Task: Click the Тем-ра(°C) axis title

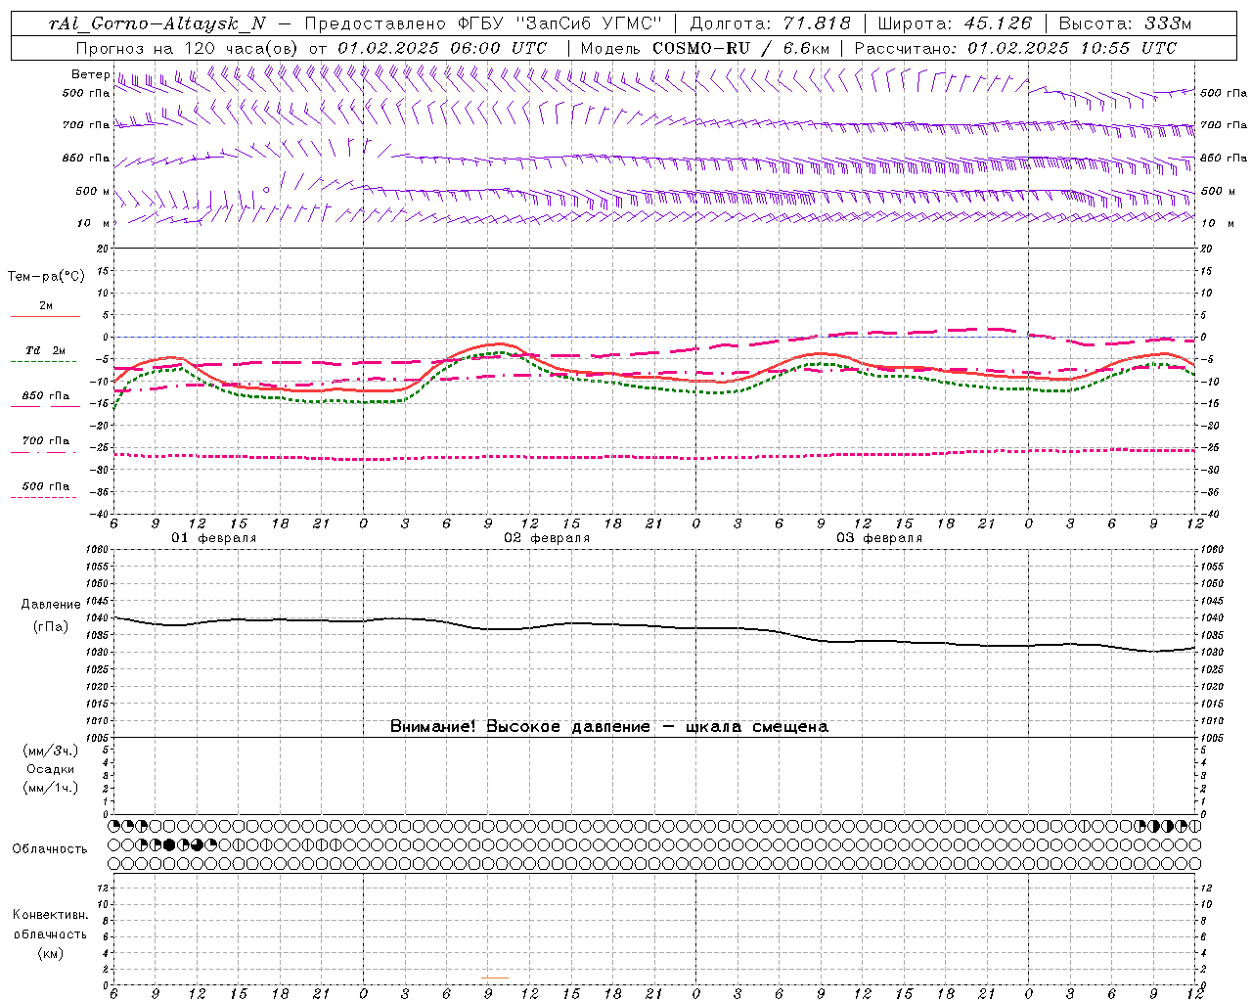Action: coord(46,277)
